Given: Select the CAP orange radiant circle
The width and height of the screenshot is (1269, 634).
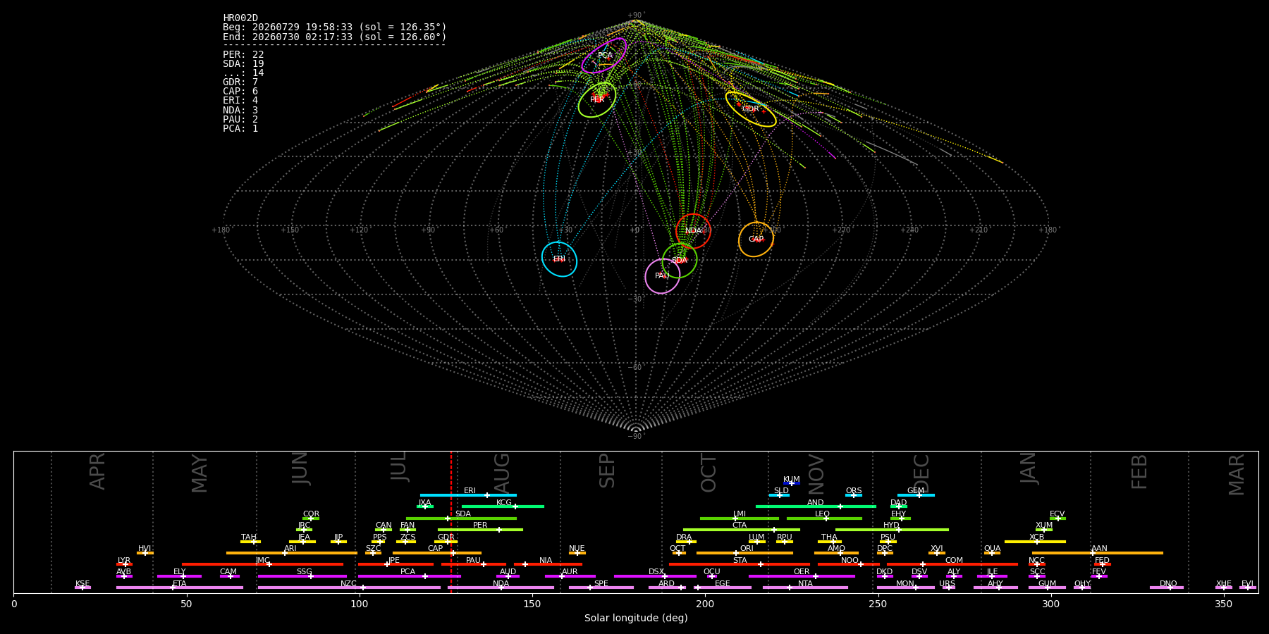Looking at the screenshot, I should tap(756, 240).
